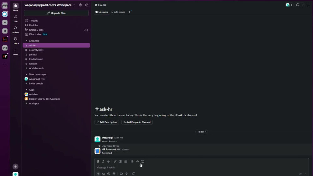Open the Activity bell
Viewport: 313px width, 176px height.
[x=16, y=29]
